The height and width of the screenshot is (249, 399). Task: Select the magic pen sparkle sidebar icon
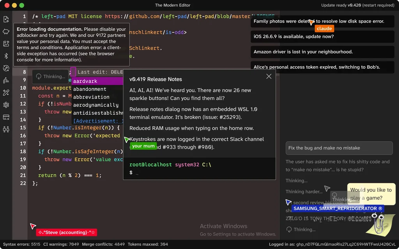[x=6, y=92]
